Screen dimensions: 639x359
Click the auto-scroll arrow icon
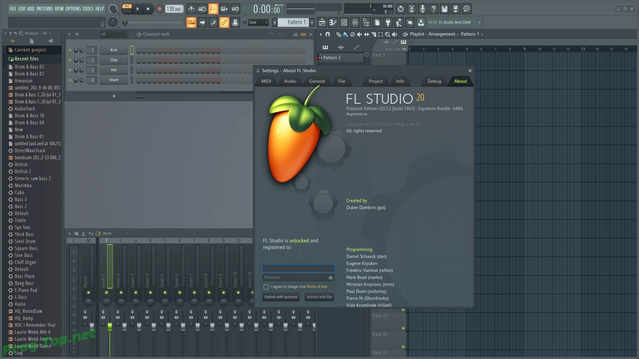[x=202, y=22]
